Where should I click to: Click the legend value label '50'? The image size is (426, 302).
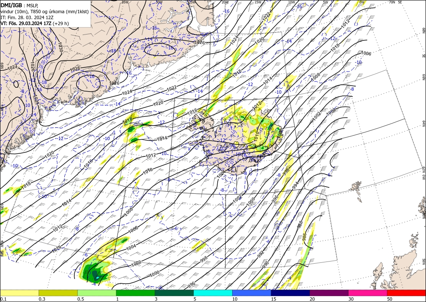pyautogui.click(x=390, y=299)
